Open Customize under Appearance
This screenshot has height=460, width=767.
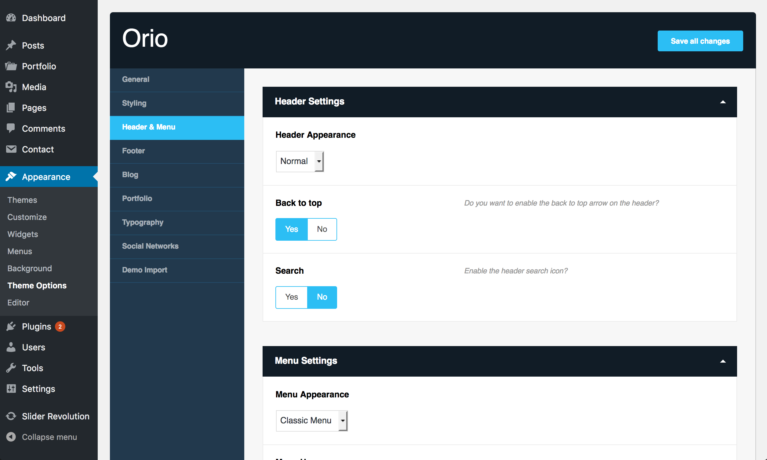click(27, 217)
